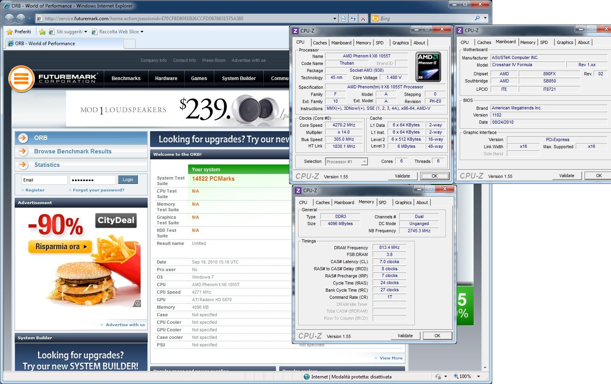Click ATI Radeon HD 5870 GPU text
The height and width of the screenshot is (384, 611).
(x=212, y=300)
